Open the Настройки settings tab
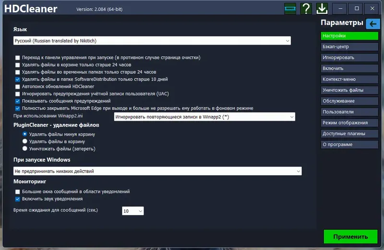Image resolution: width=384 pixels, height=250 pixels. [349, 36]
